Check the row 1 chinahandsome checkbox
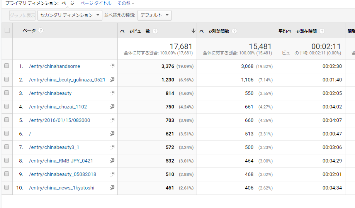 tap(7, 66)
